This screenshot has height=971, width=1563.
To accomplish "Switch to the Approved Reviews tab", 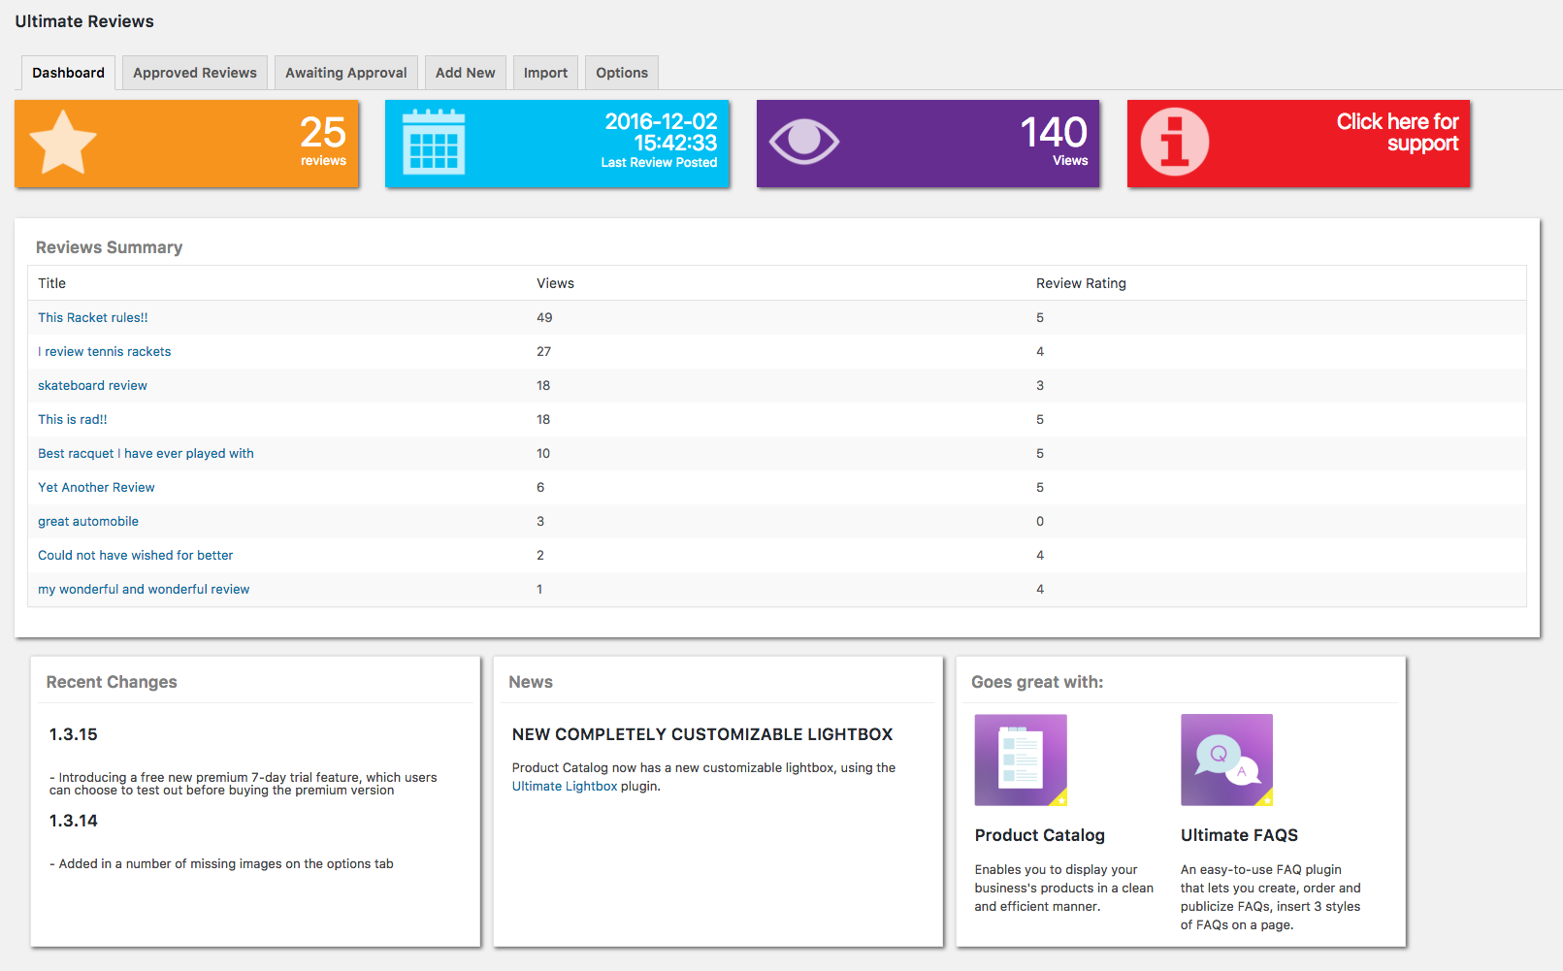I will point(195,73).
